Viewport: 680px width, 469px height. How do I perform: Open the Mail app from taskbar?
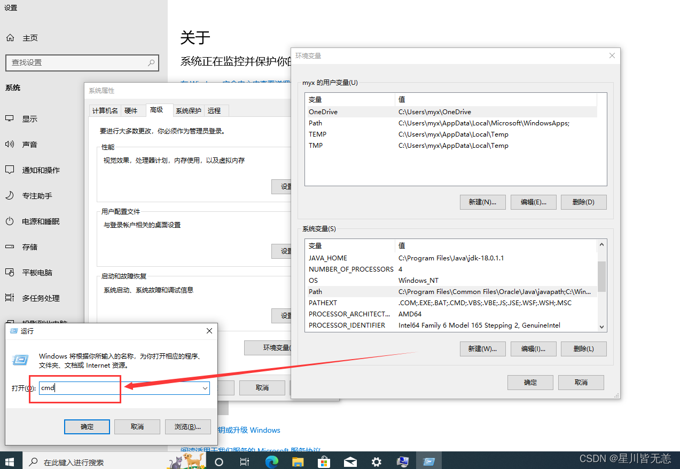click(350, 462)
